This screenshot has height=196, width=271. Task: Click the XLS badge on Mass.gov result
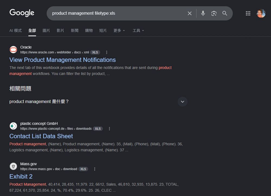click(x=83, y=169)
